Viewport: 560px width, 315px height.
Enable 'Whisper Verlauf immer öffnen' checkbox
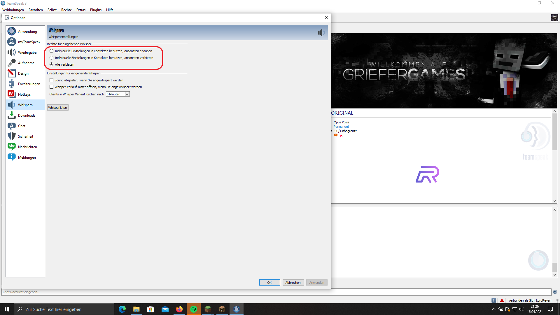(52, 87)
